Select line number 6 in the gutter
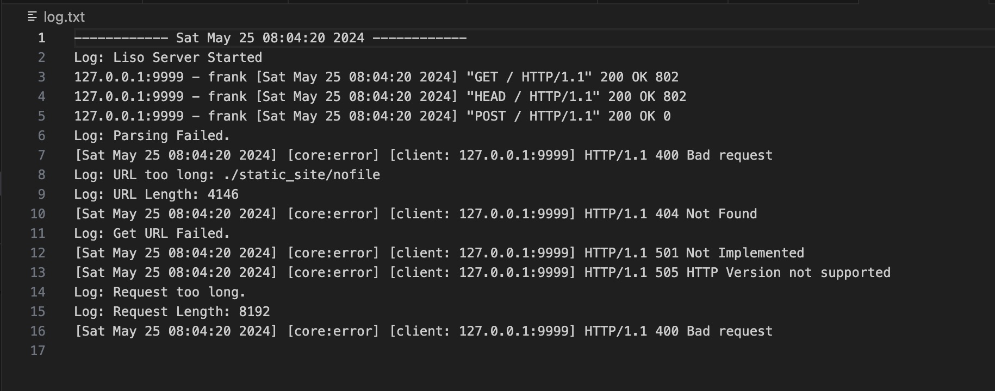 41,136
